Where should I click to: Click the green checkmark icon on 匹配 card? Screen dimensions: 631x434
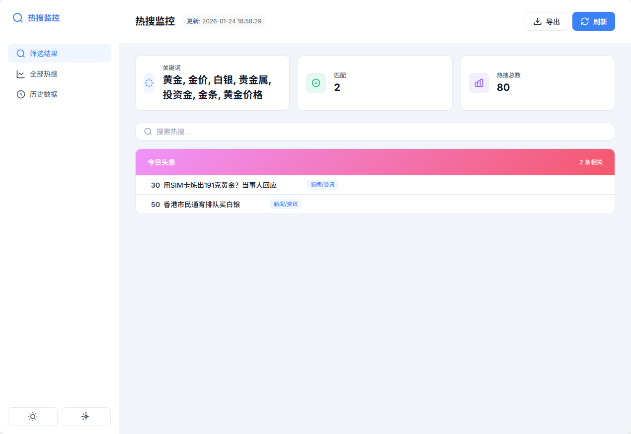315,83
